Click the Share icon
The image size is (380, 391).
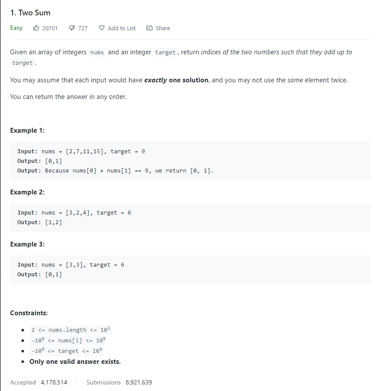(150, 28)
